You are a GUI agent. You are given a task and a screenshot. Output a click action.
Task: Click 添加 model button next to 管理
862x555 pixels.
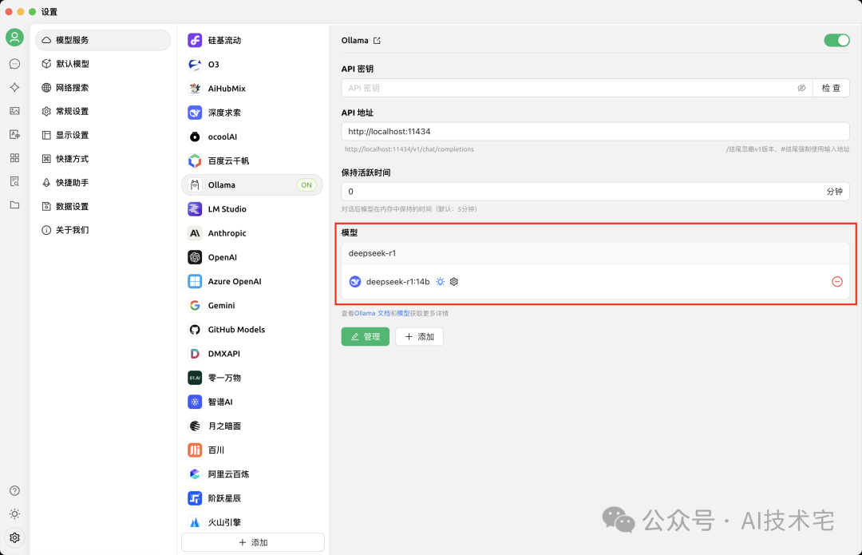420,337
